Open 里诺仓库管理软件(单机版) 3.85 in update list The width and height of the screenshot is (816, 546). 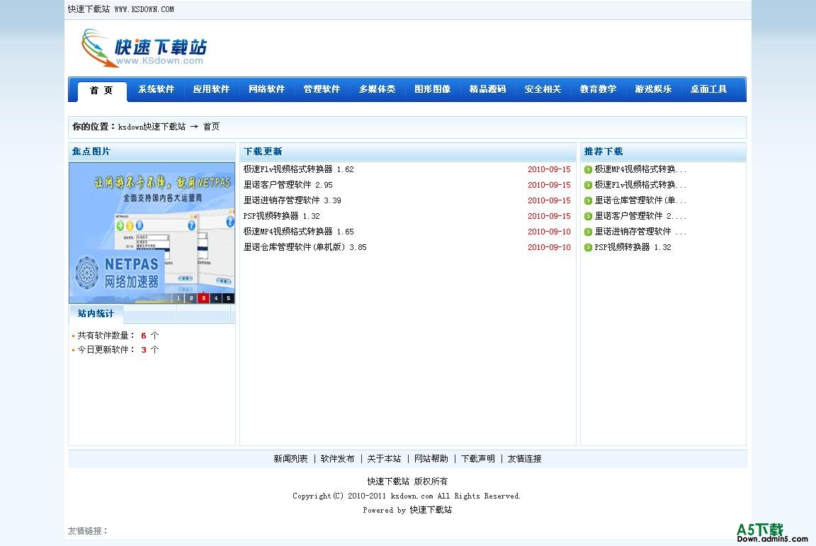[305, 247]
